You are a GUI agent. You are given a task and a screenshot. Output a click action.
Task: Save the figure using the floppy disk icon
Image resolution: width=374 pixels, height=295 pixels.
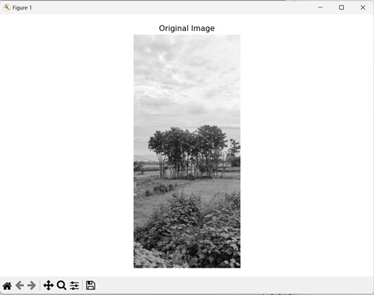[x=90, y=285]
